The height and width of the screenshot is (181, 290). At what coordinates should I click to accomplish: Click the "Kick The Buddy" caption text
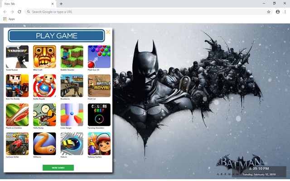tap(13, 99)
